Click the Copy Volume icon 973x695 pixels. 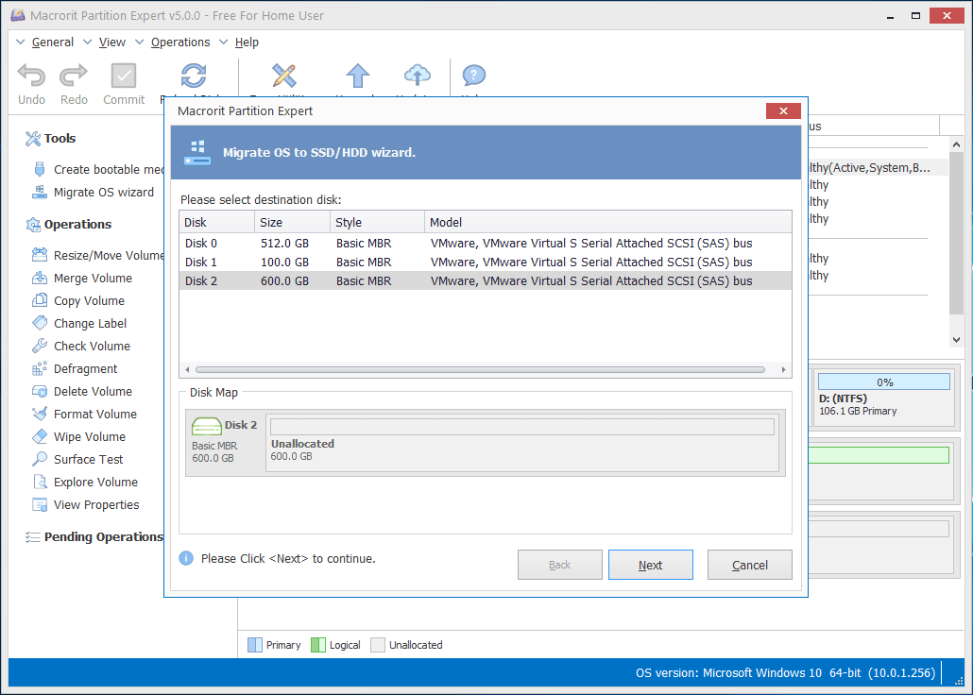[x=40, y=300]
